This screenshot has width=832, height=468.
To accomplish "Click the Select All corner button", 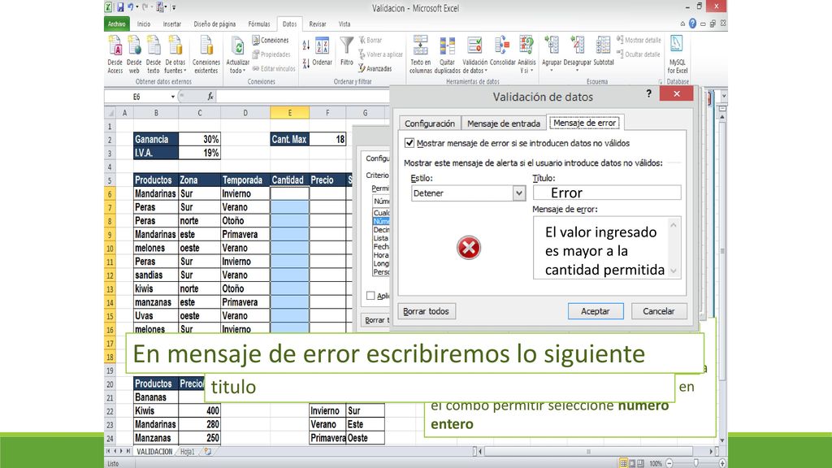I will click(110, 112).
